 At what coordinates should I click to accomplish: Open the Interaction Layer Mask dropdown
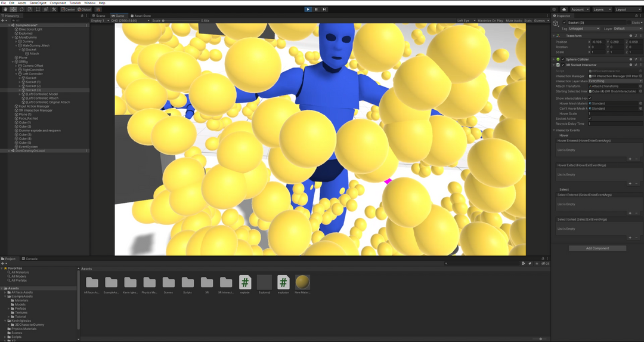[x=615, y=81]
